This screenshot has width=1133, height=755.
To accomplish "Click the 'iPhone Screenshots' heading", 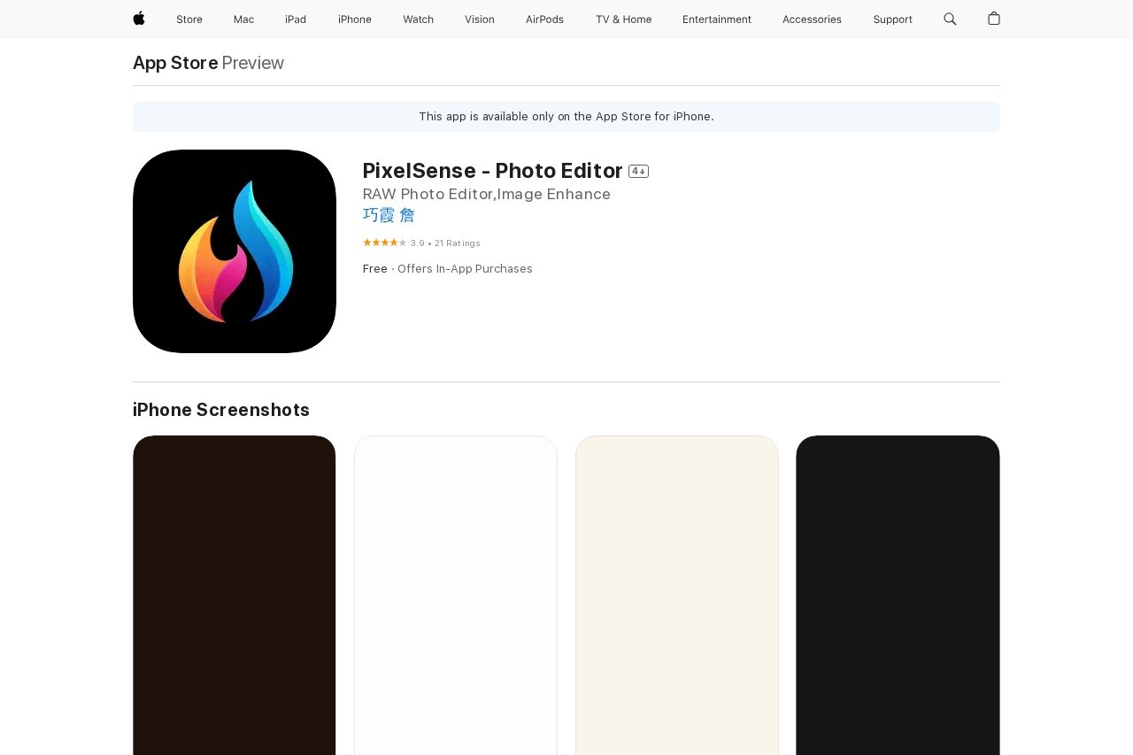I will (221, 410).
